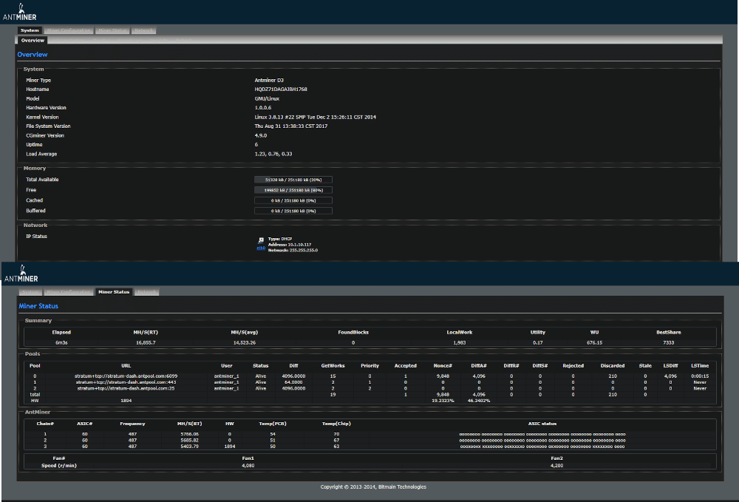Click the Uptime label
This screenshot has width=739, height=502.
[x=35, y=145]
